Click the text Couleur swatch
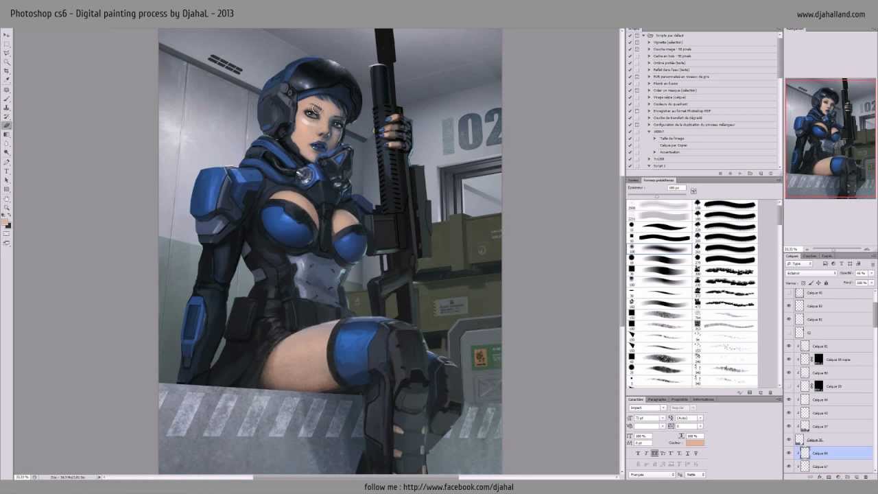This screenshot has height=494, width=878. (695, 443)
